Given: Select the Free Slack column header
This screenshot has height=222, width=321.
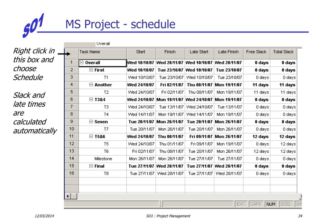Looking at the screenshot, I should point(257,54).
